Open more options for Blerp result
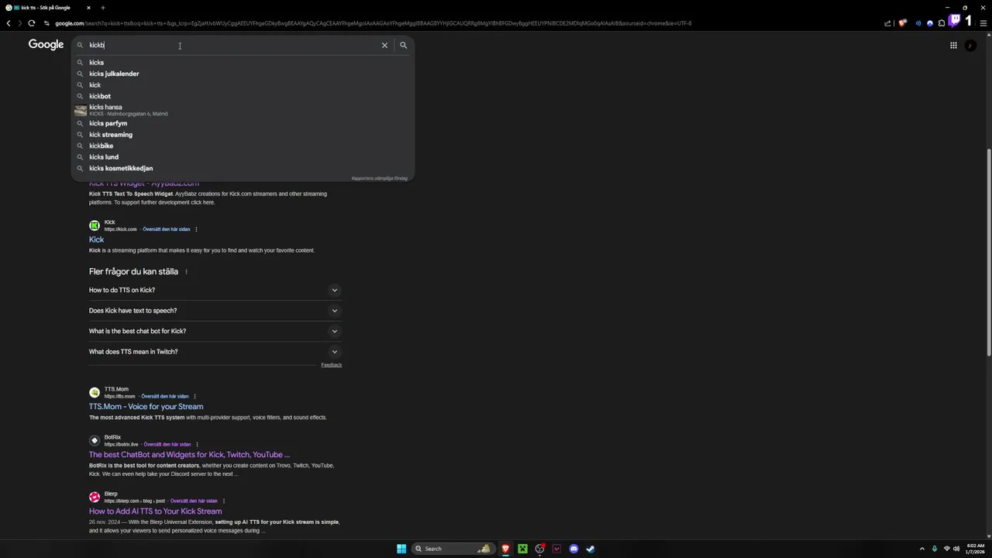The width and height of the screenshot is (992, 558). point(224,501)
